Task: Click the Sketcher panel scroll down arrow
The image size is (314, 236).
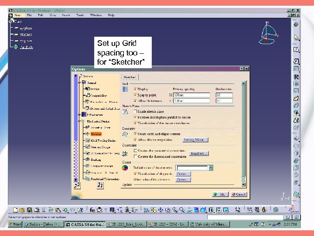Action: pos(243,184)
